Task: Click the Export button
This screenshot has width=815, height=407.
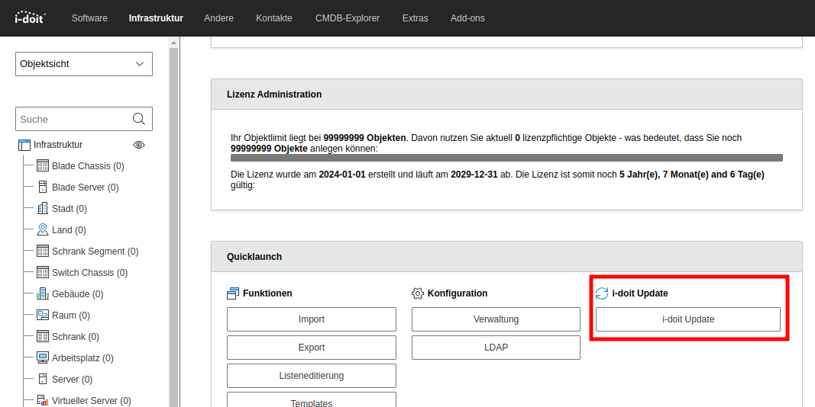Action: coord(312,348)
